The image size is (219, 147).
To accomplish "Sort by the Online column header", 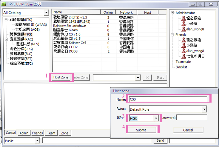I will (108, 12).
